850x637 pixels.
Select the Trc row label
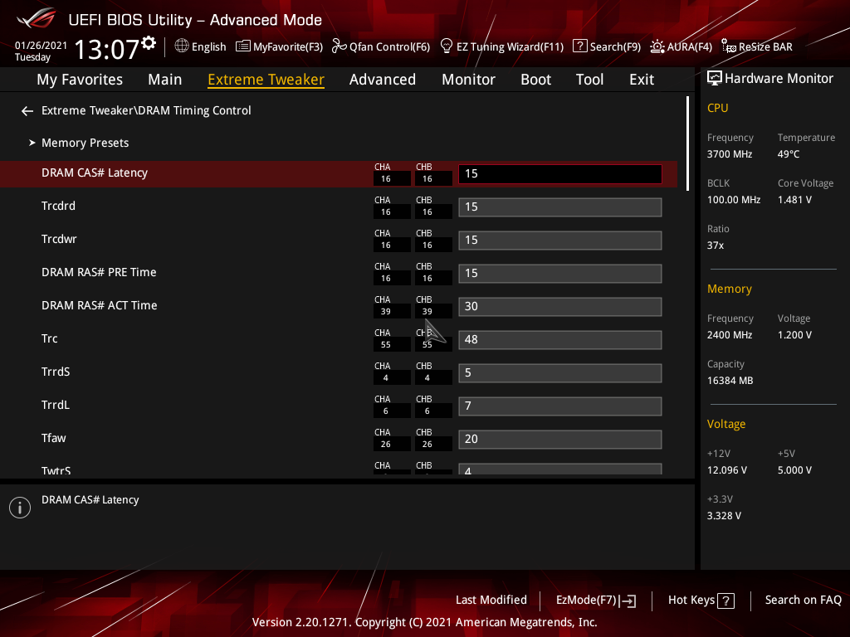point(49,338)
